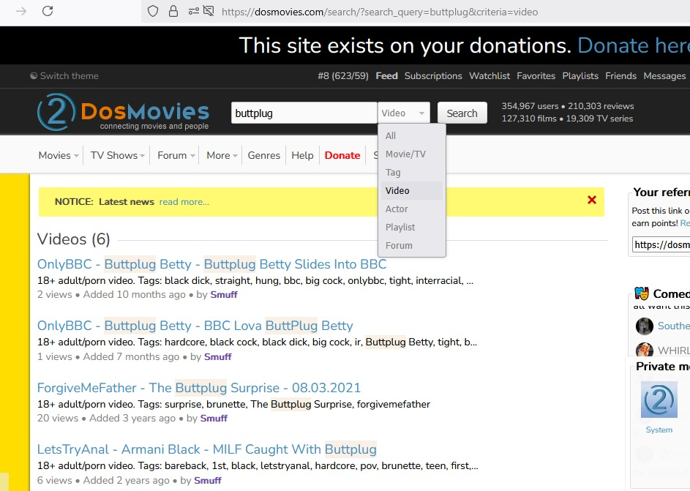Viewport: 690px width, 491px height.
Task: Open Smuff's profile on the 3 years ago video
Action: [x=214, y=418]
